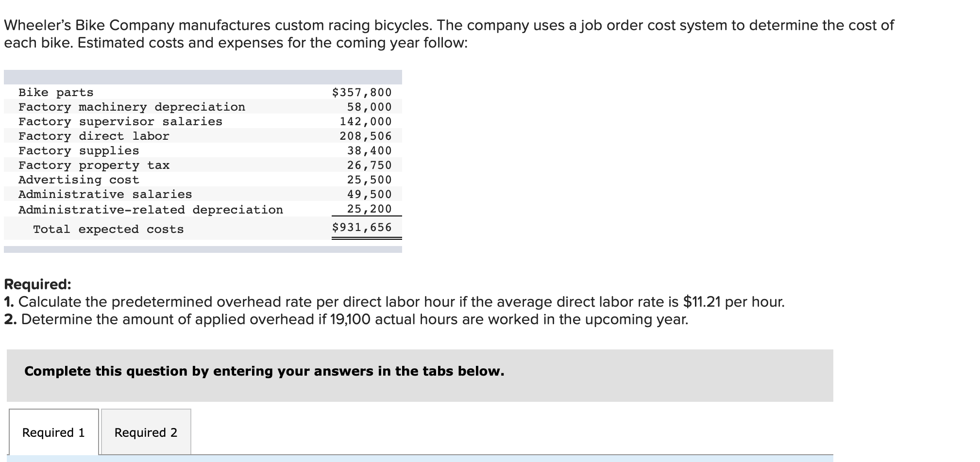Select the Advertising cost label
980x462 pixels.
click(x=79, y=180)
